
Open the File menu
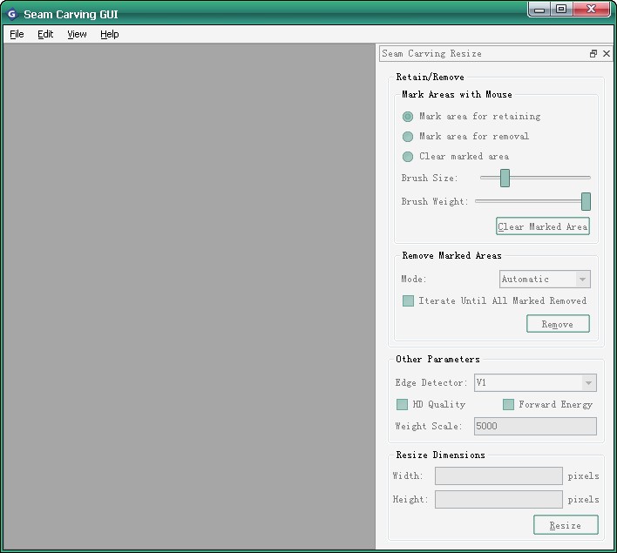(17, 34)
